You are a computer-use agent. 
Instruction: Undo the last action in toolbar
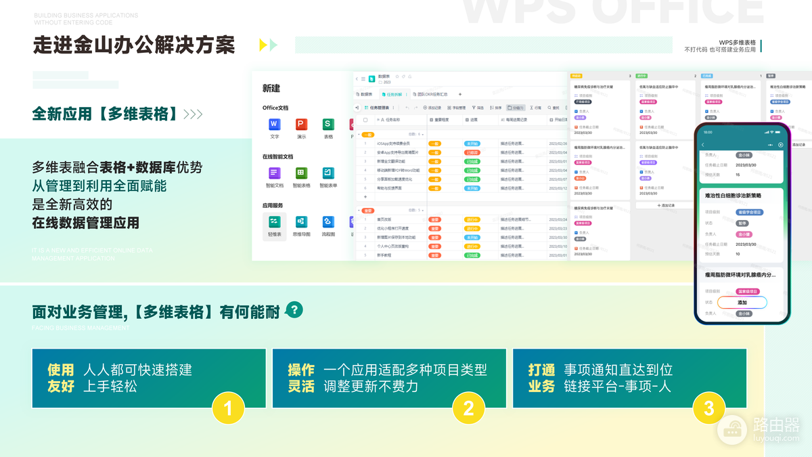click(x=407, y=108)
